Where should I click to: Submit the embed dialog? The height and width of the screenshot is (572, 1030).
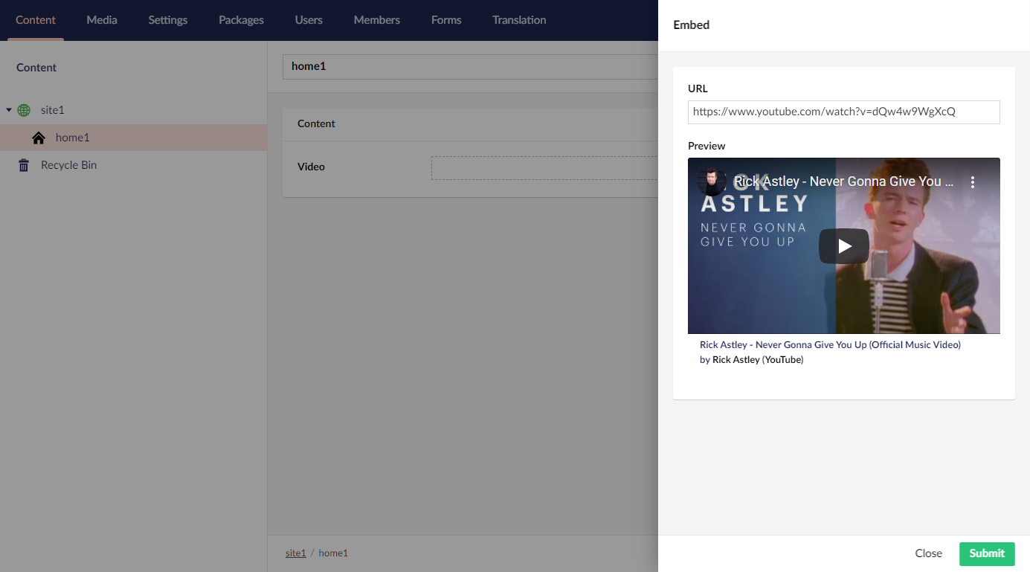(987, 553)
